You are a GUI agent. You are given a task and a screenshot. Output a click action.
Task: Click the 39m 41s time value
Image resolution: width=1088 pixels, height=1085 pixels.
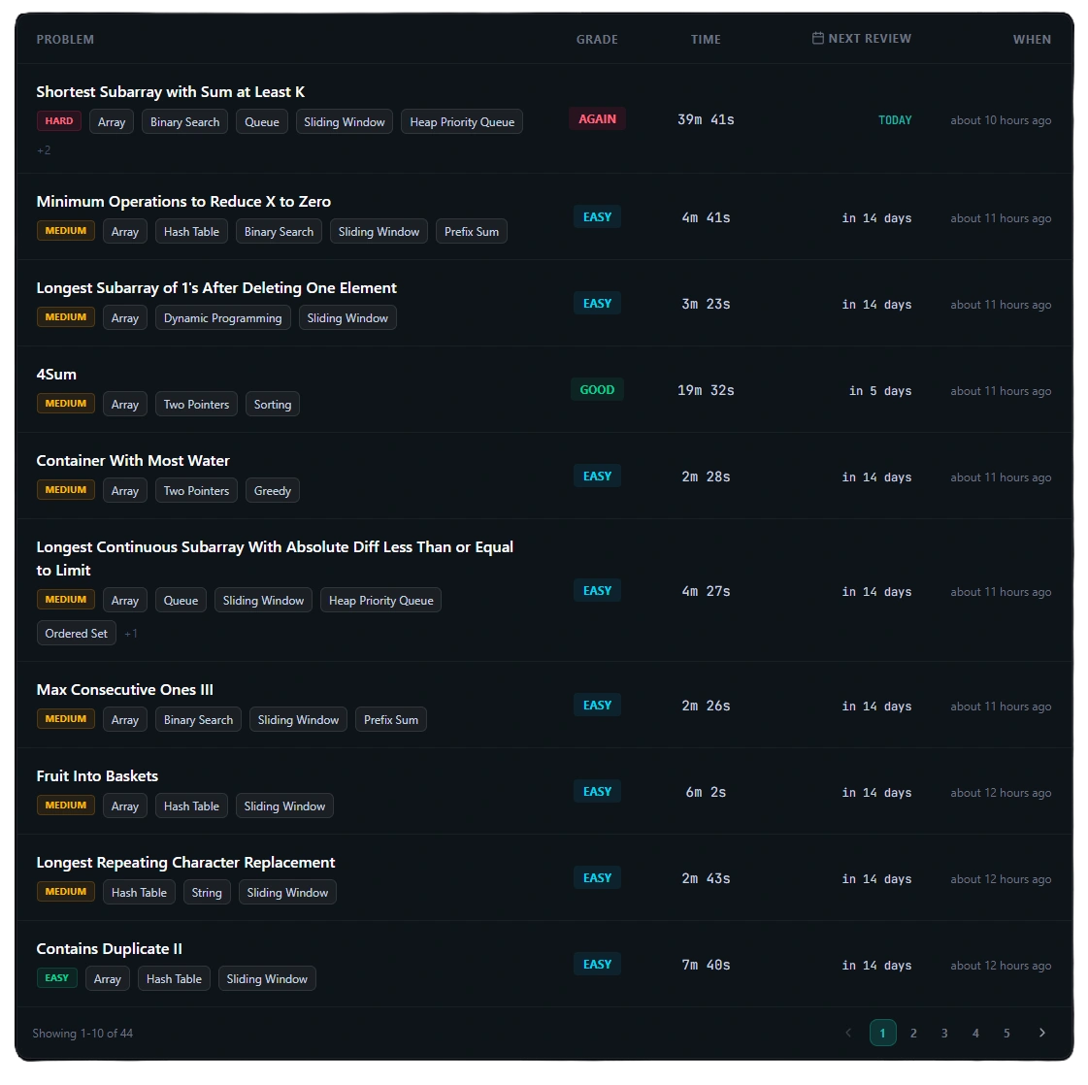coord(706,119)
